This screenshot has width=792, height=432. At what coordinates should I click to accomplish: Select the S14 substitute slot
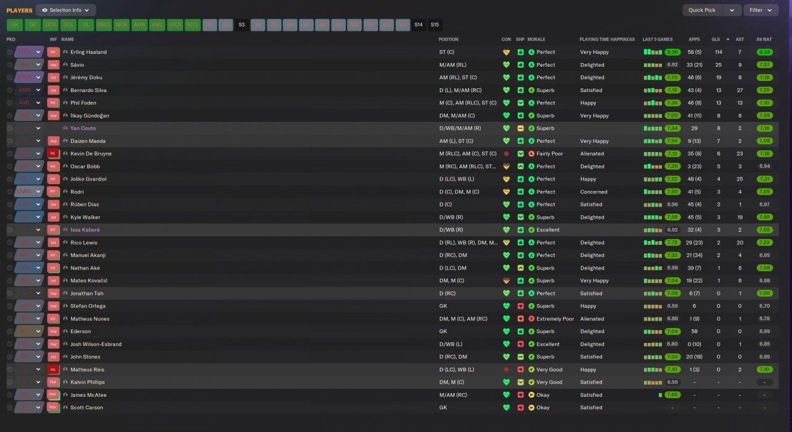(x=419, y=25)
